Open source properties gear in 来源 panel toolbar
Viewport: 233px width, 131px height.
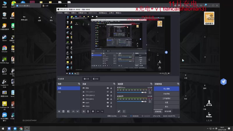93,111
